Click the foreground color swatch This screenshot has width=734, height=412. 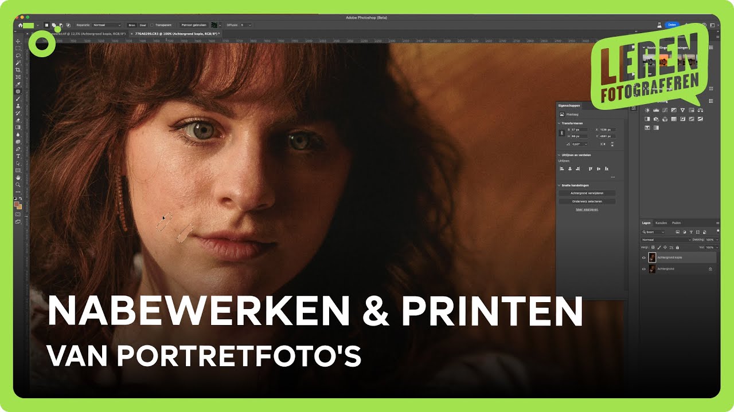(17, 204)
